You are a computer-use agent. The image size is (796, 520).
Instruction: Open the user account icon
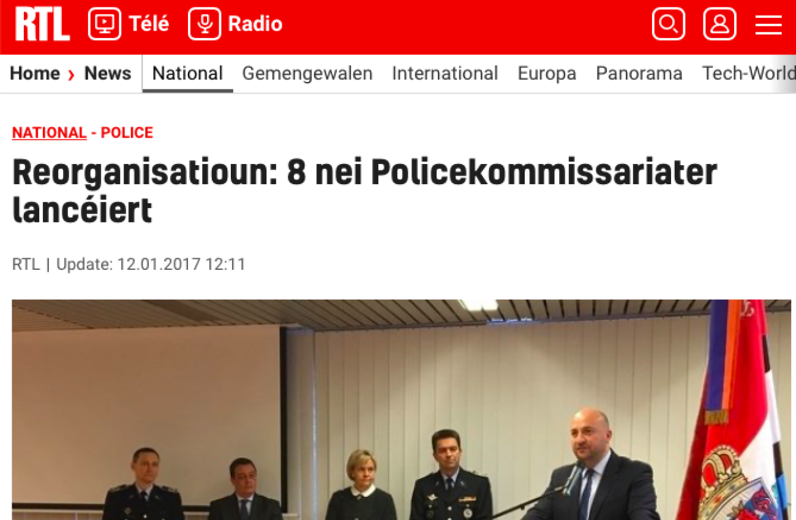click(x=719, y=24)
